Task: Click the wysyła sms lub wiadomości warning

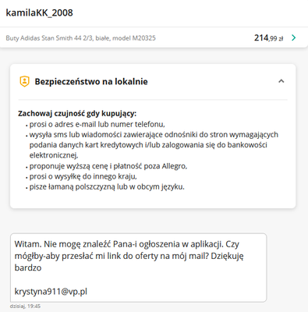Action: (154, 135)
